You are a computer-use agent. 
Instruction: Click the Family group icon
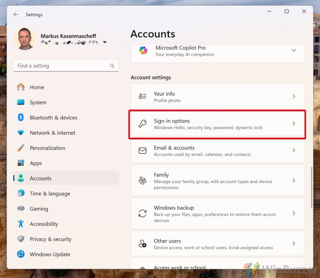[x=142, y=180]
